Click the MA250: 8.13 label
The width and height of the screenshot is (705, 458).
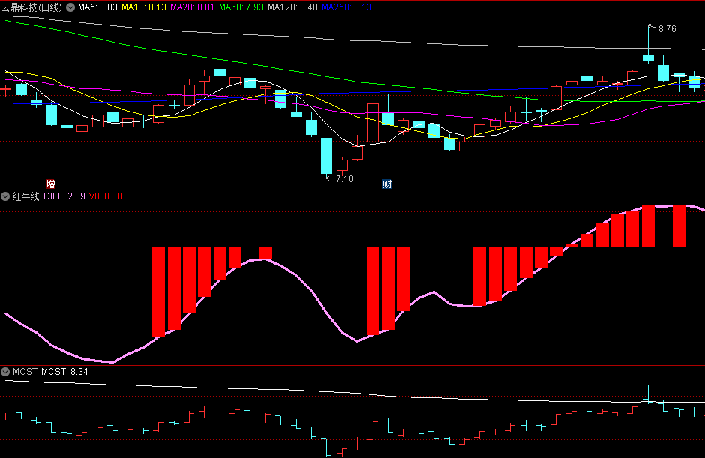[346, 7]
